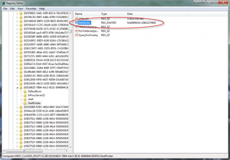This screenshot has width=230, height=160.
Task: Click folder icon of {022B358F key
Action: coord(21,37)
